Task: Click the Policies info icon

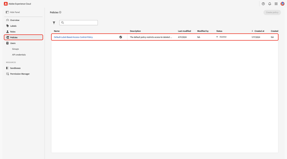Action: [60, 12]
